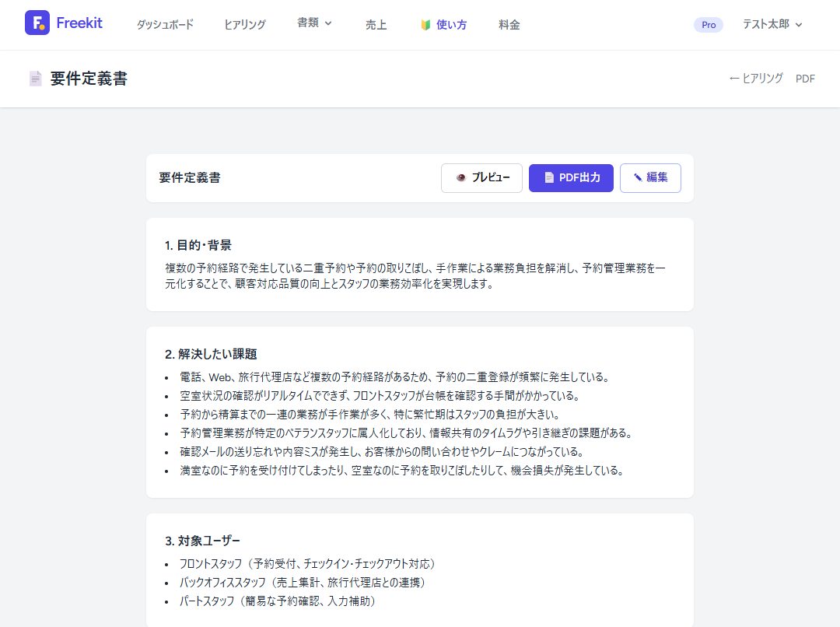This screenshot has width=840, height=627.
Task: Click the Freekit logo icon
Action: 37,23
